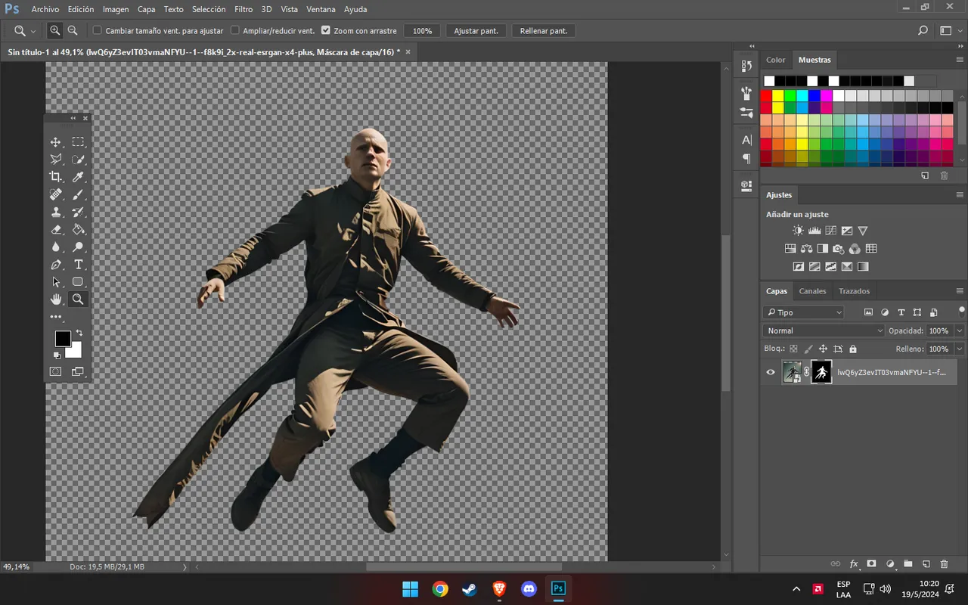The image size is (968, 605).
Task: Click the add layer mask icon
Action: [x=871, y=564]
